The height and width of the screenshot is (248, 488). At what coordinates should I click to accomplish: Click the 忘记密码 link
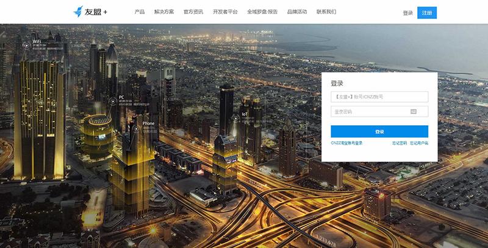coord(400,143)
